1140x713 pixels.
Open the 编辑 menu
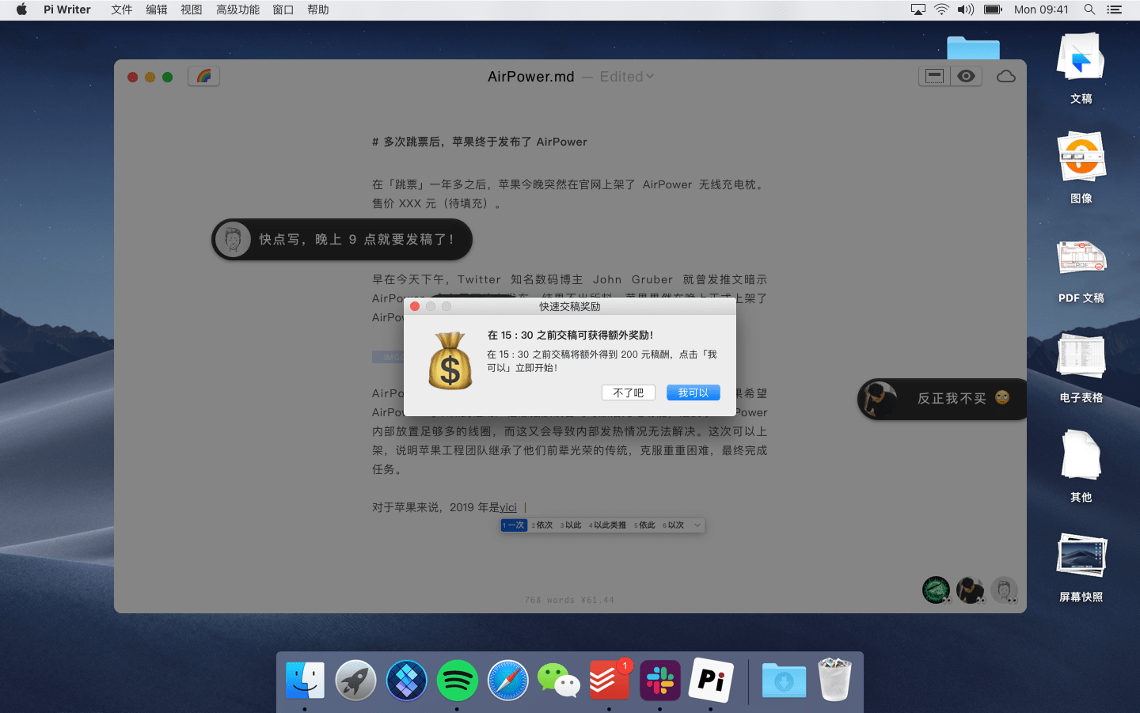click(x=157, y=9)
